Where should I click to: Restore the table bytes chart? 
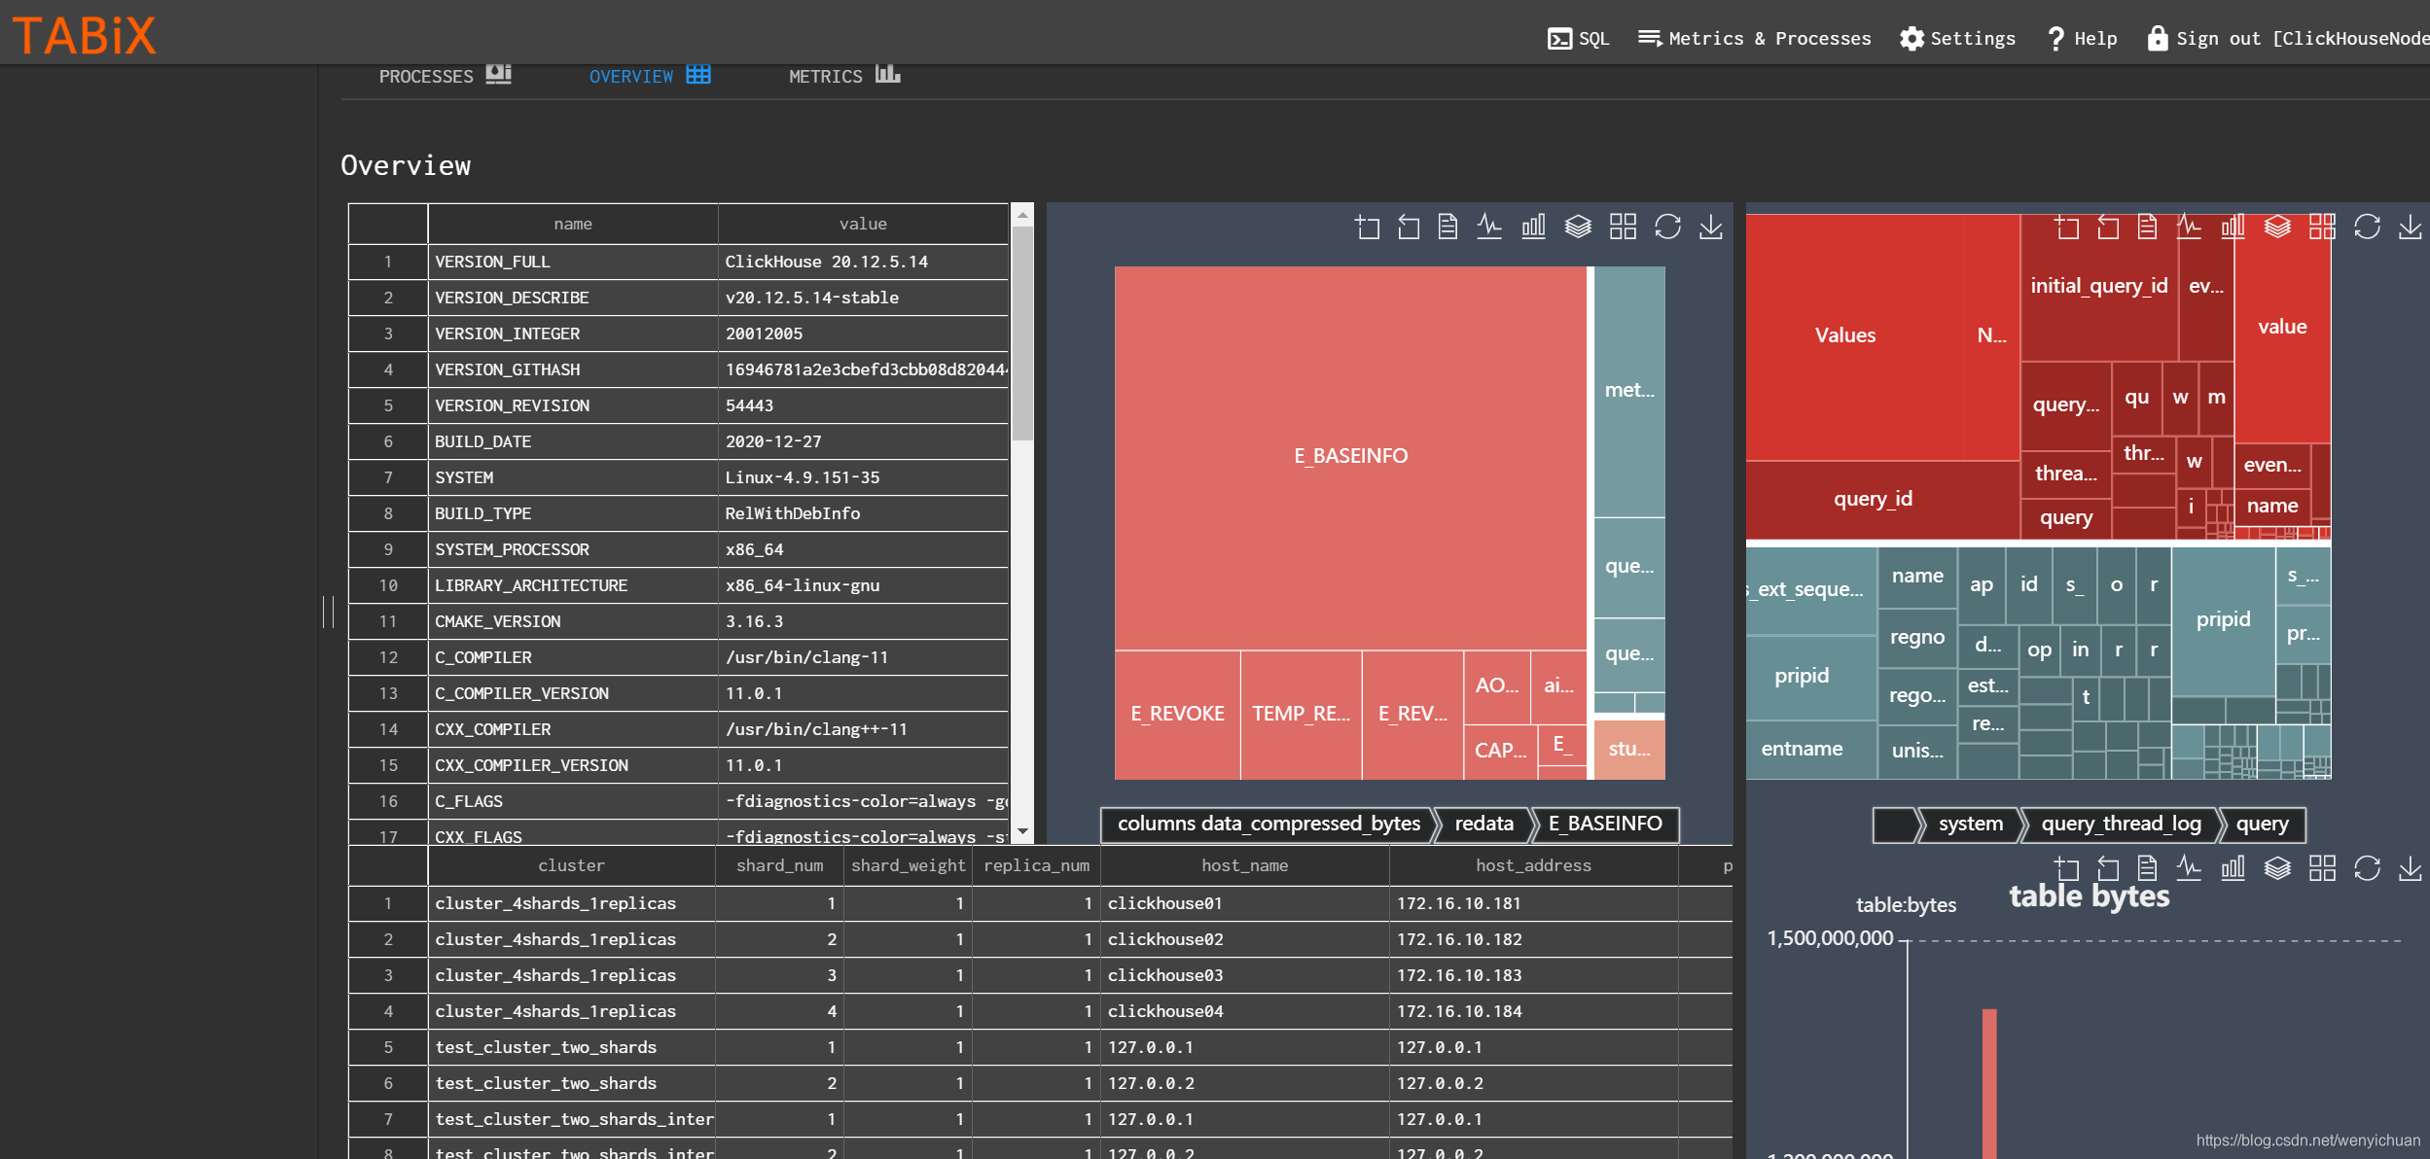click(2367, 867)
